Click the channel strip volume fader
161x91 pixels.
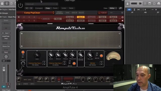(x=4, y=69)
